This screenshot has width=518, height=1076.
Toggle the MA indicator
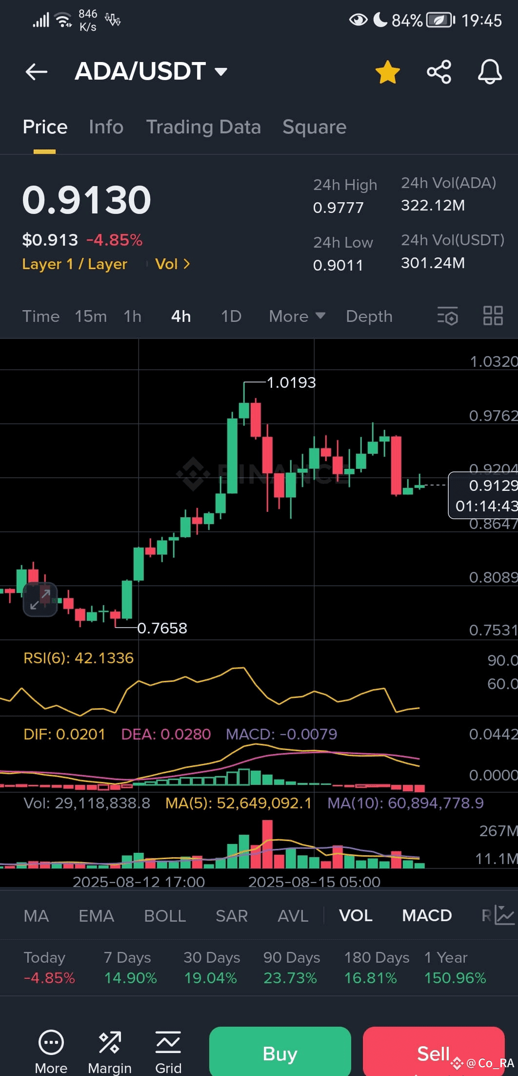pos(36,916)
